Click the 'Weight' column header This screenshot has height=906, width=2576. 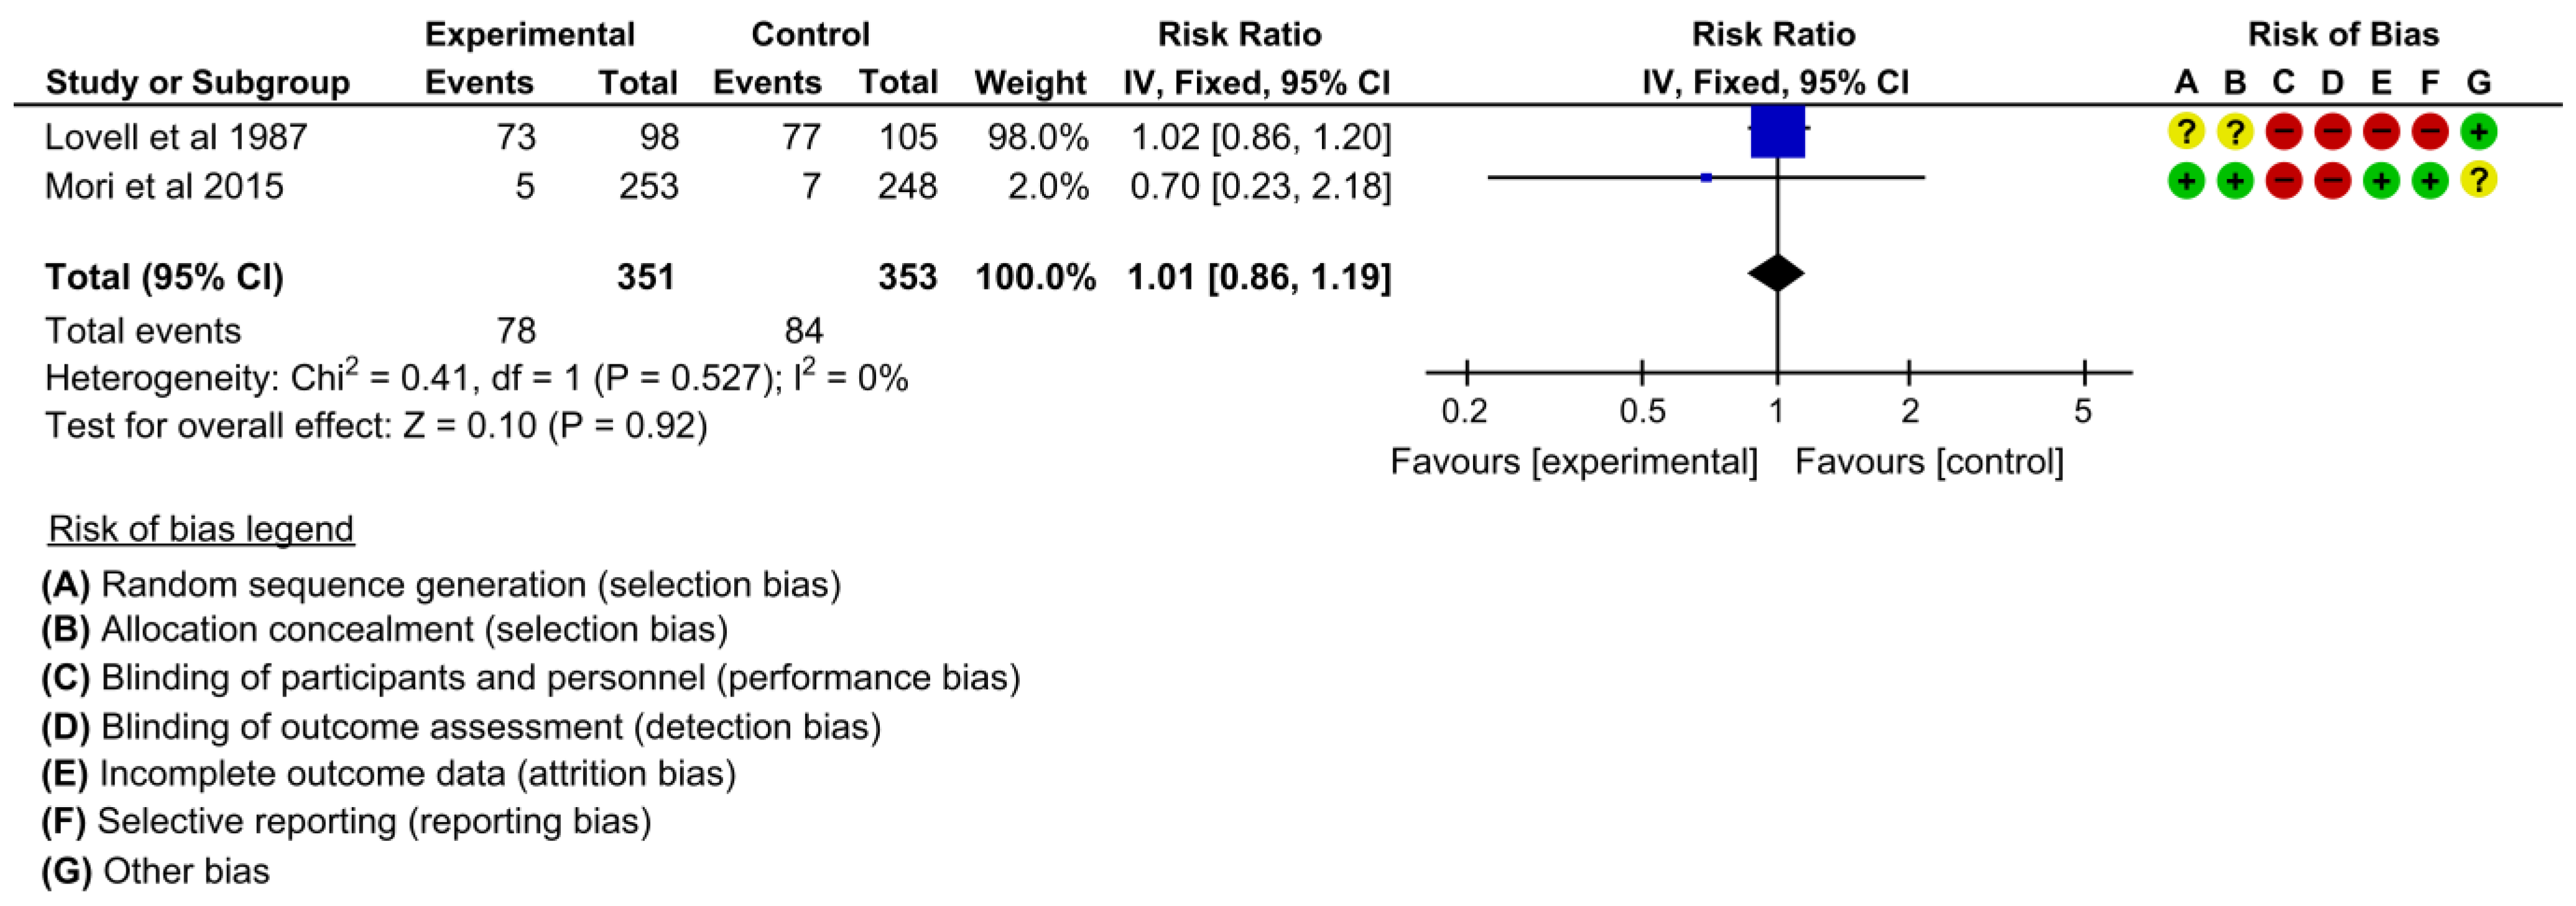pos(1030,82)
